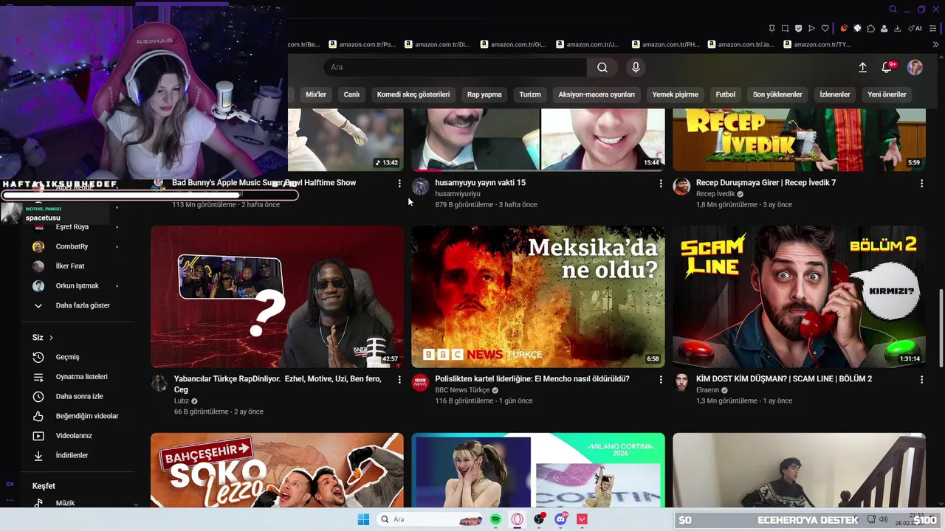Open amazon.com.tr/TY bookmark
Image resolution: width=945 pixels, height=531 pixels.
pos(817,44)
